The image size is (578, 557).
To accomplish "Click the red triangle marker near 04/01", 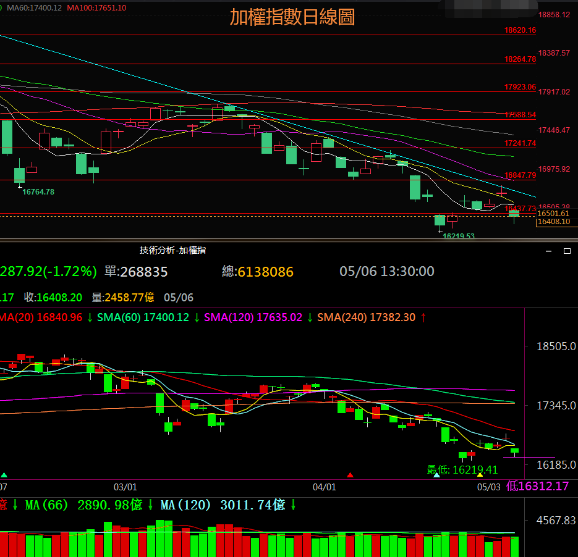I will coord(351,475).
